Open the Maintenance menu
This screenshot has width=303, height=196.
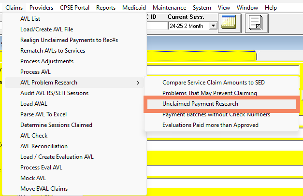coord(169,8)
